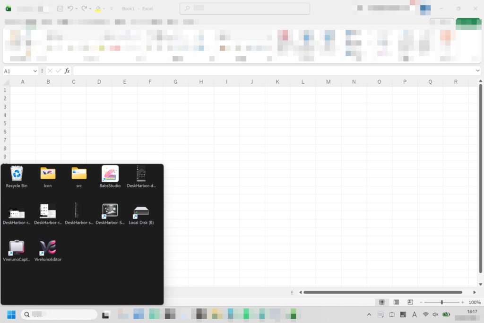Click the horizontal scrollbar of the sheet
Screen dimensions: 484x323
pos(383,292)
